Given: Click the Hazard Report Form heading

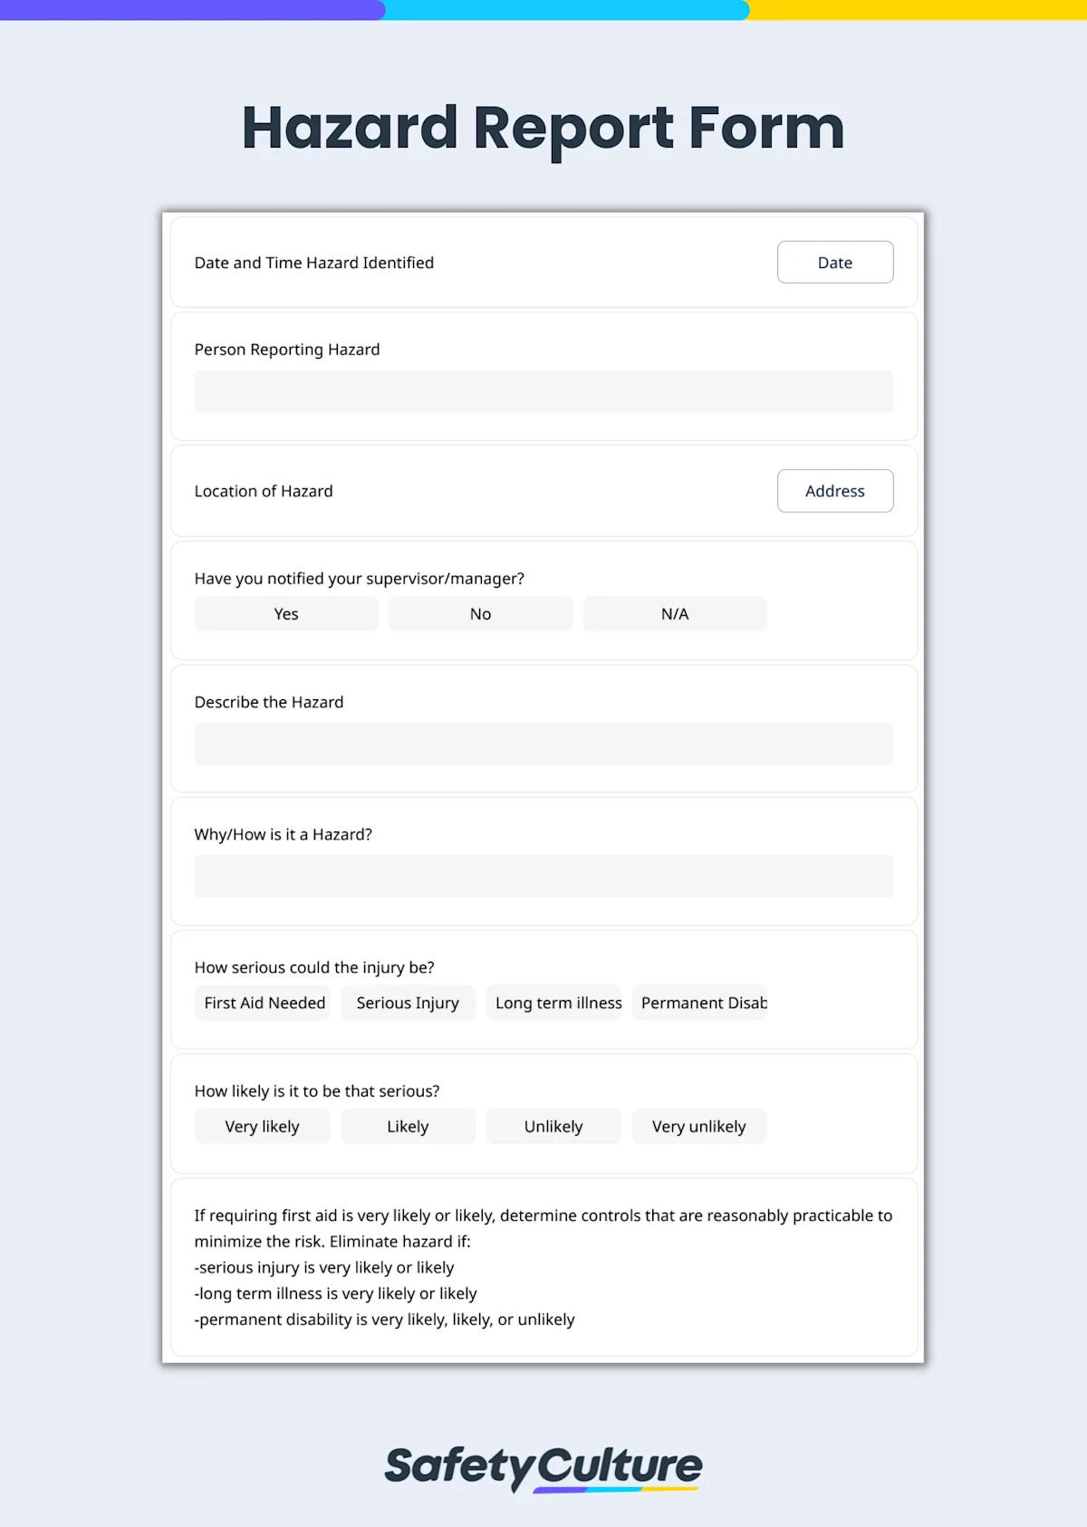Looking at the screenshot, I should coord(543,128).
